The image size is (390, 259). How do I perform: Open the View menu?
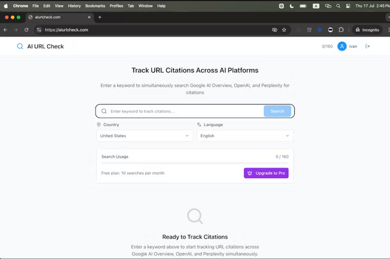point(59,5)
